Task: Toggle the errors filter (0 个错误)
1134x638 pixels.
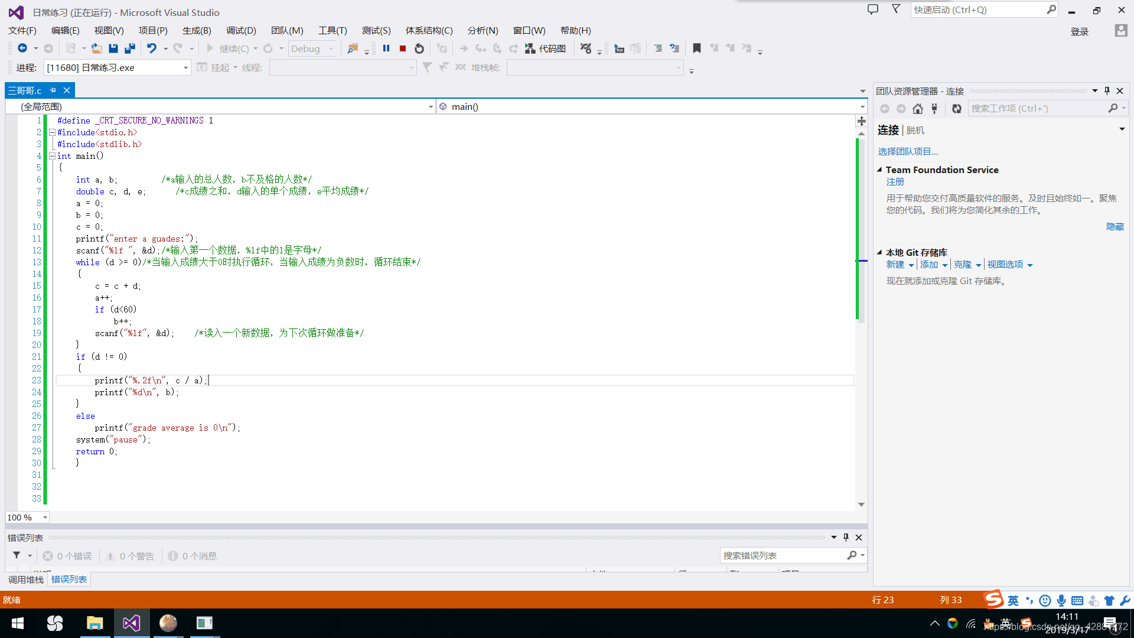Action: [x=67, y=556]
